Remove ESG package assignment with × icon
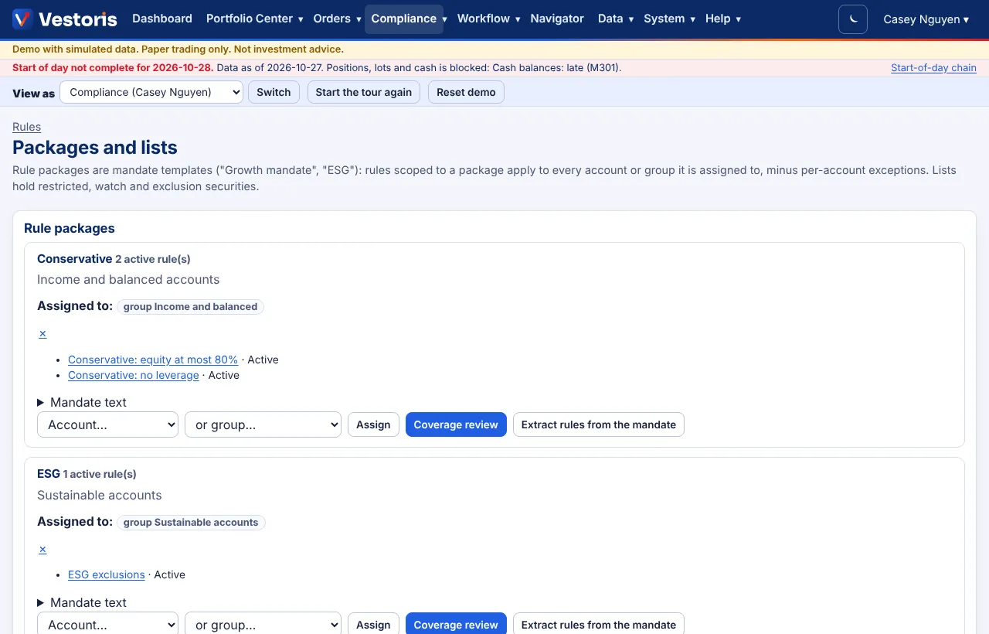 [42, 549]
